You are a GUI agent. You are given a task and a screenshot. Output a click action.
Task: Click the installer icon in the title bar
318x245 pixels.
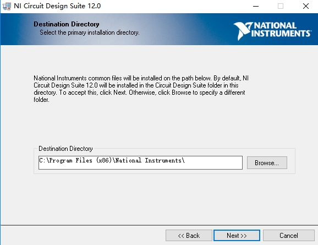tap(7, 6)
